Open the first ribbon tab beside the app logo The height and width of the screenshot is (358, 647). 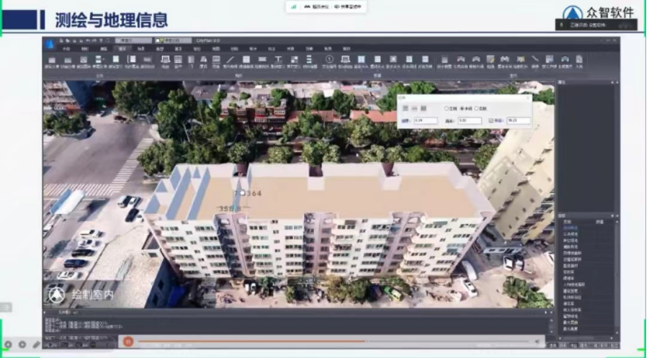tap(66, 49)
